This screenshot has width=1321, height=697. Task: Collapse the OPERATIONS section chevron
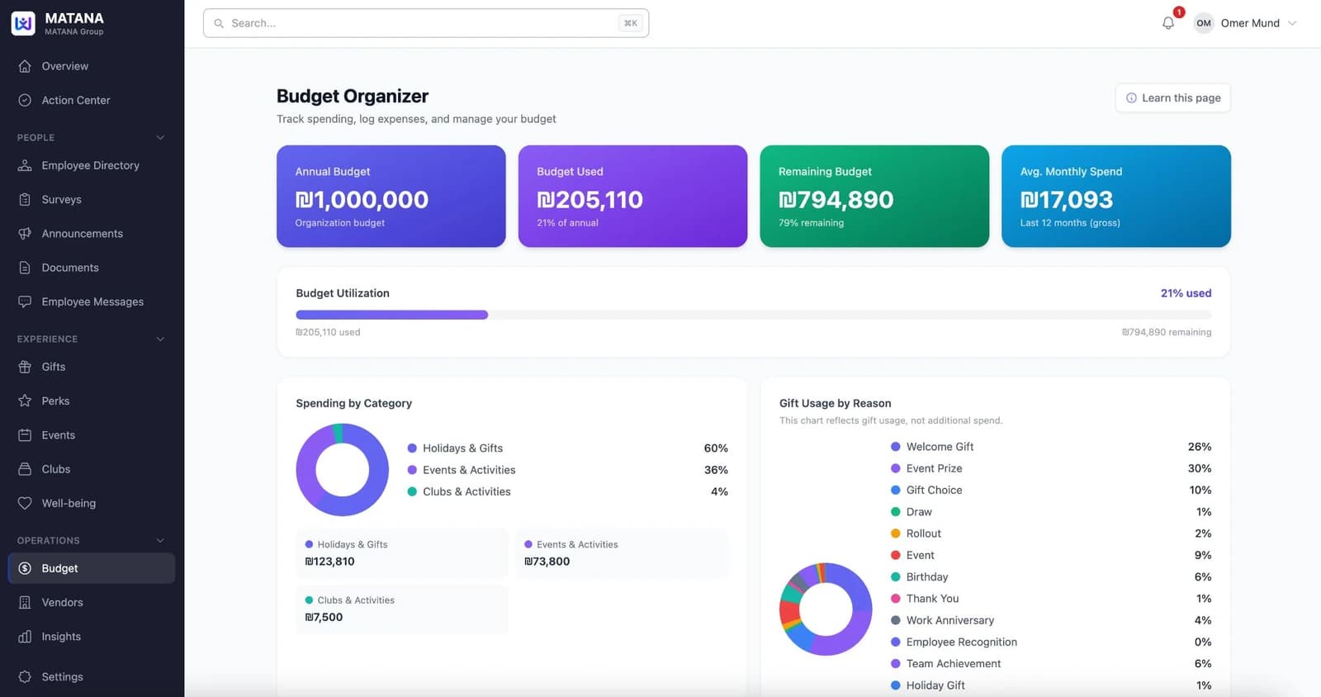click(160, 541)
